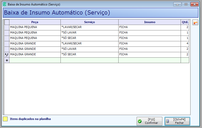
Task: Click the application icon in the title bar
Action: click(x=4, y=4)
